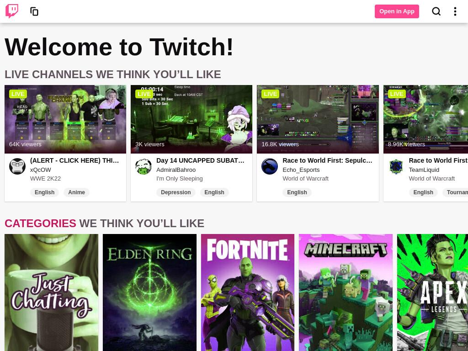Open AdmiralBahroo's 3K viewers stream thumbnail

pos(191,119)
